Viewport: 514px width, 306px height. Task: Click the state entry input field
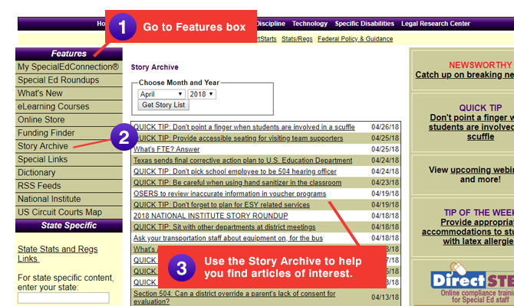coord(63,298)
